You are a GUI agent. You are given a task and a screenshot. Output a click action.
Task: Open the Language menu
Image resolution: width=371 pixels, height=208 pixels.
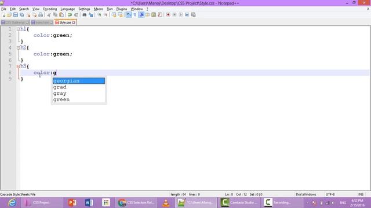(x=68, y=9)
